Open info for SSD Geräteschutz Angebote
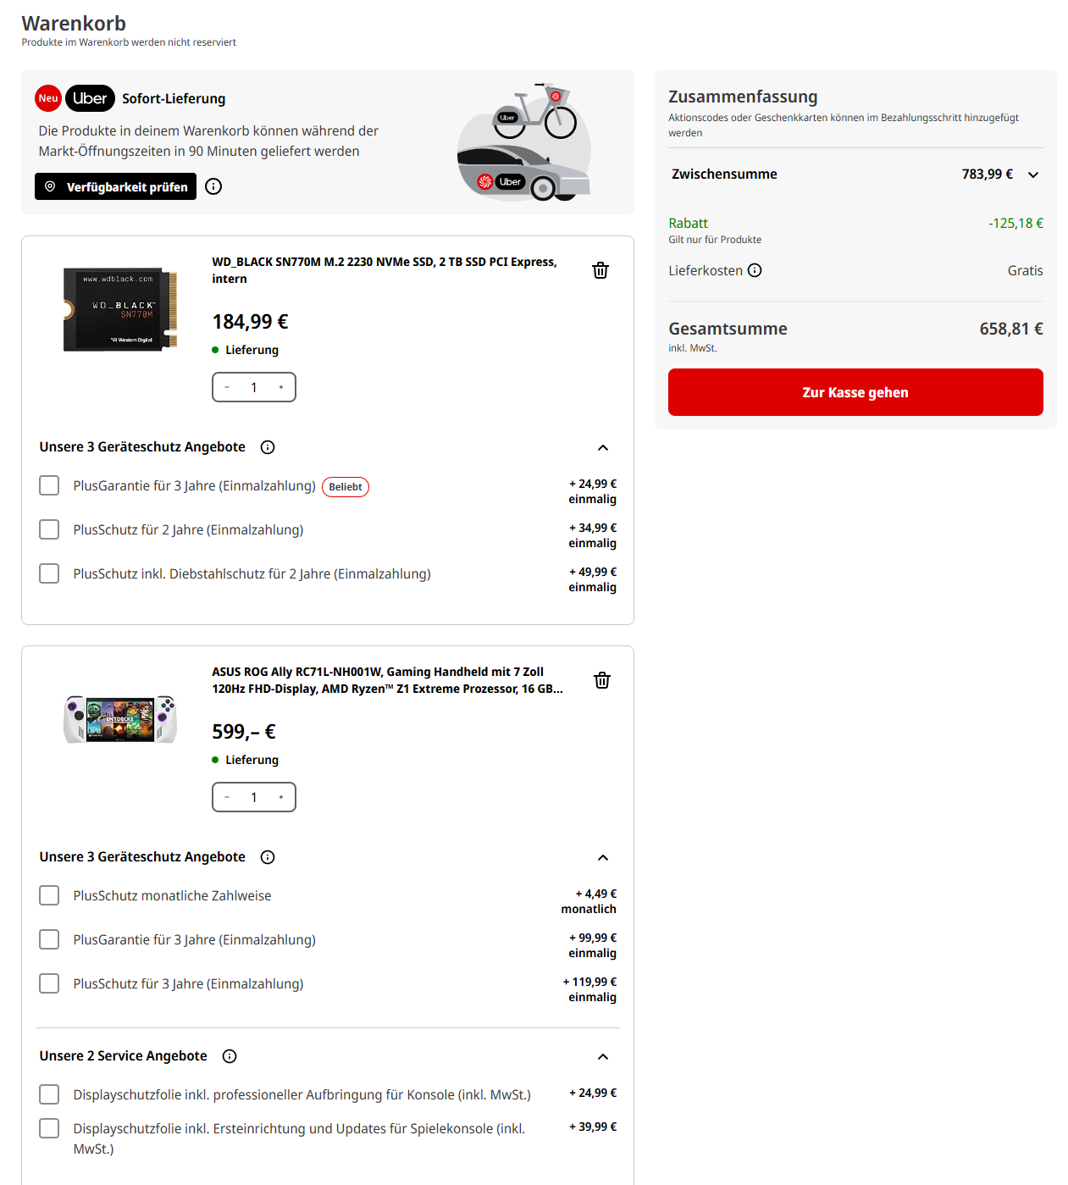1068x1185 pixels. click(268, 447)
